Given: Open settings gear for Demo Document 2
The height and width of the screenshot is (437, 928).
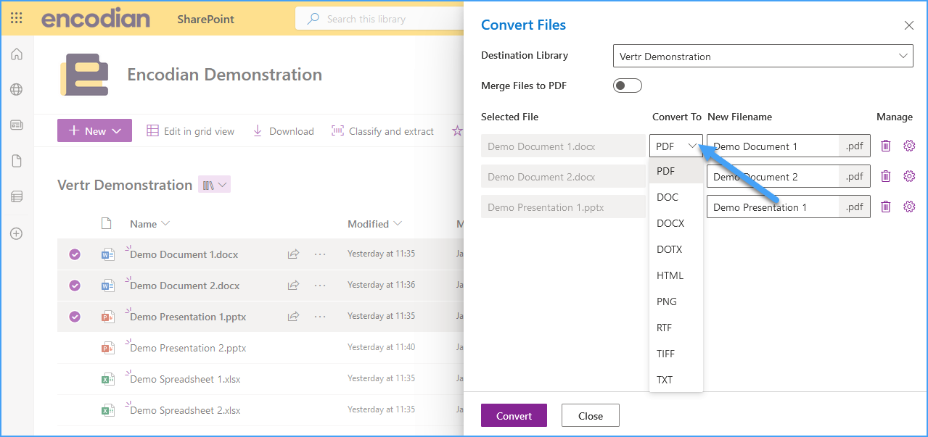Looking at the screenshot, I should coord(909,176).
